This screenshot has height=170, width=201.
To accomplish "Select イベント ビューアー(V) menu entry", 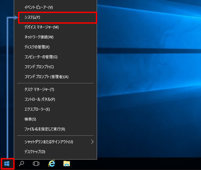I will [x=55, y=7].
